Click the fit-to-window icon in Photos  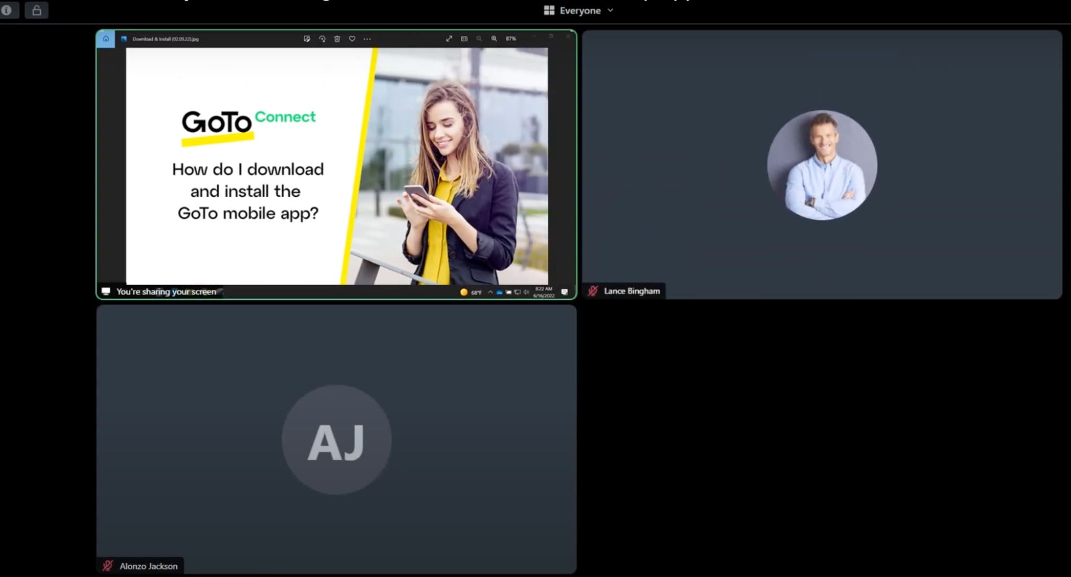point(464,39)
